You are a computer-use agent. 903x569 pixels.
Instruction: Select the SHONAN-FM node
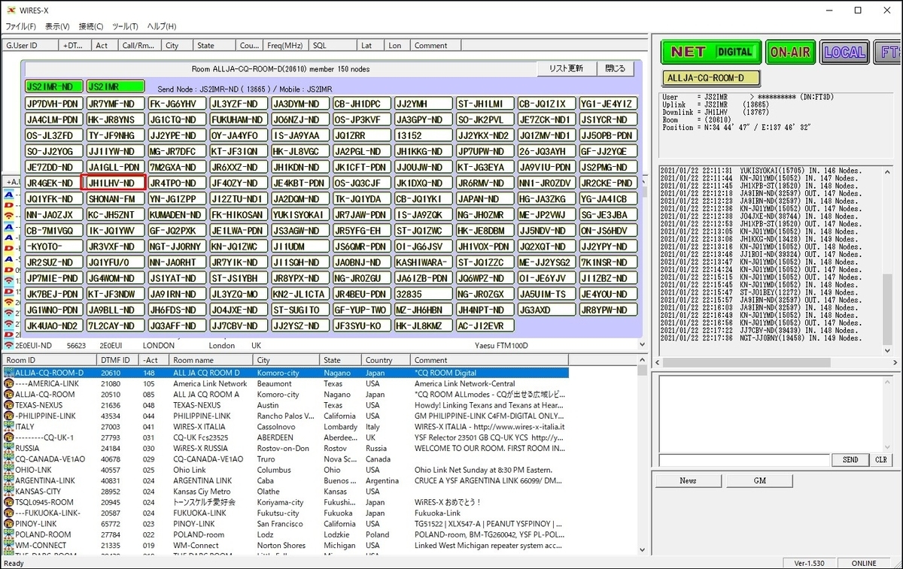coord(114,199)
